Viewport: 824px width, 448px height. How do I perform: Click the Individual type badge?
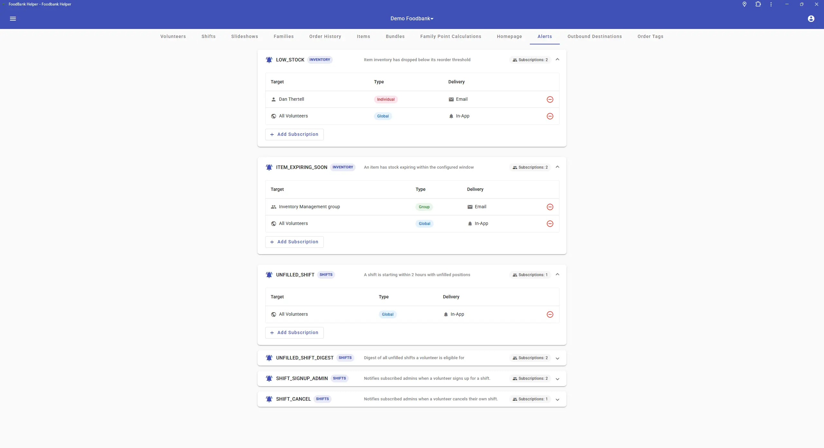click(386, 99)
